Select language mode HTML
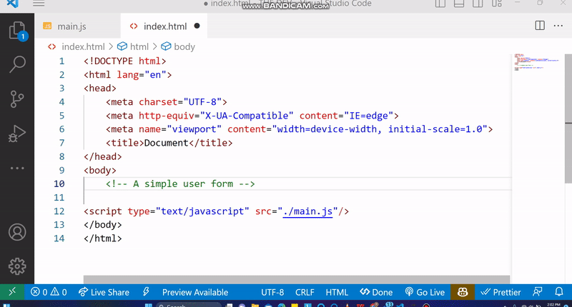This screenshot has height=307, width=572. click(x=337, y=292)
